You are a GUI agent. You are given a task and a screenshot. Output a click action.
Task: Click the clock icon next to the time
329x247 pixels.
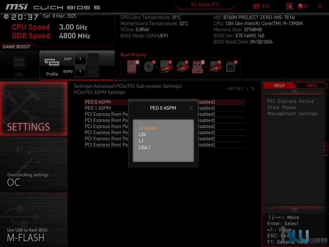6,17
